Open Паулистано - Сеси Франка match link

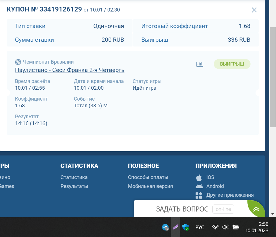pyautogui.click(x=70, y=70)
